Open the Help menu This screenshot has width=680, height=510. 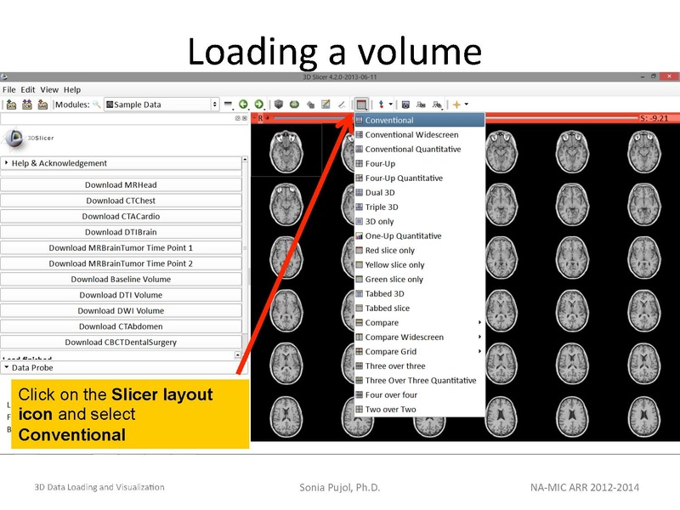click(x=72, y=90)
